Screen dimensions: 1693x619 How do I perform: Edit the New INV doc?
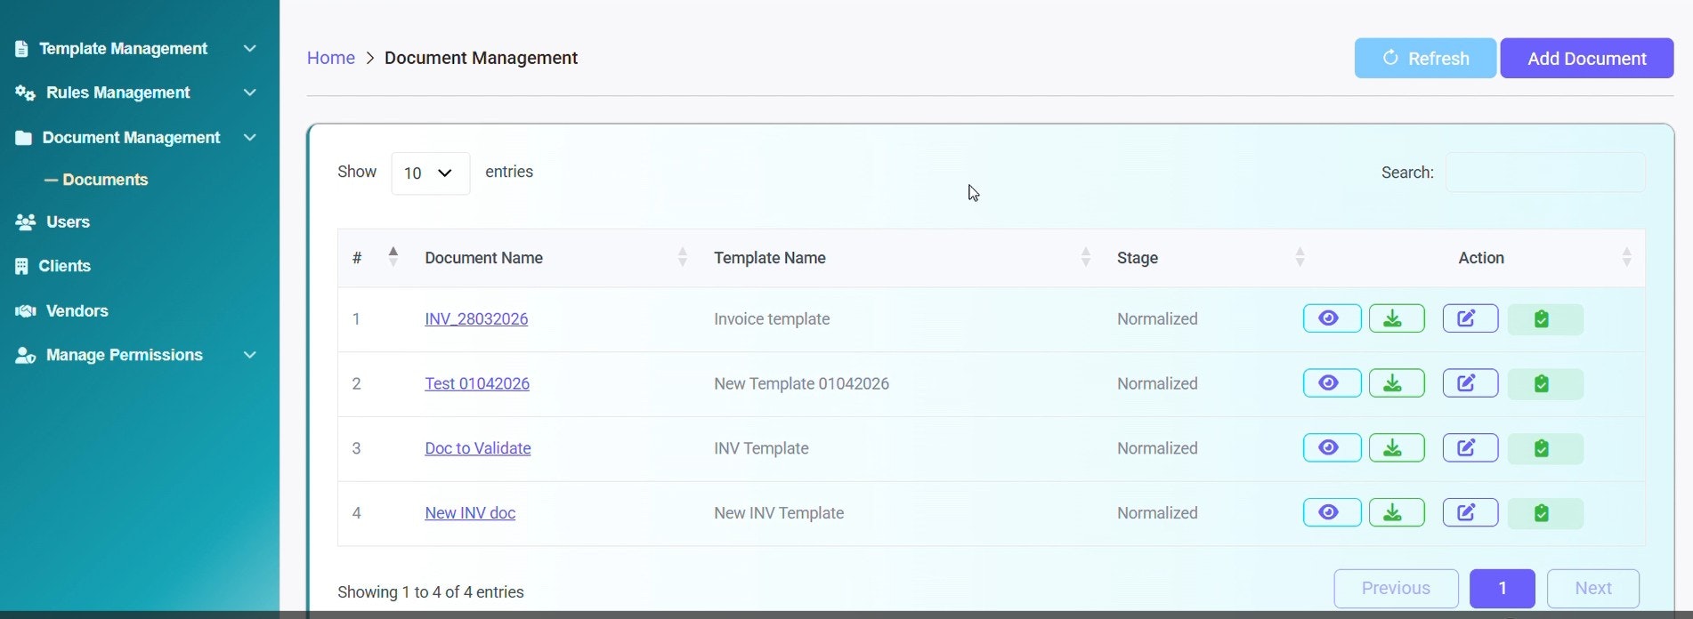[1470, 512]
